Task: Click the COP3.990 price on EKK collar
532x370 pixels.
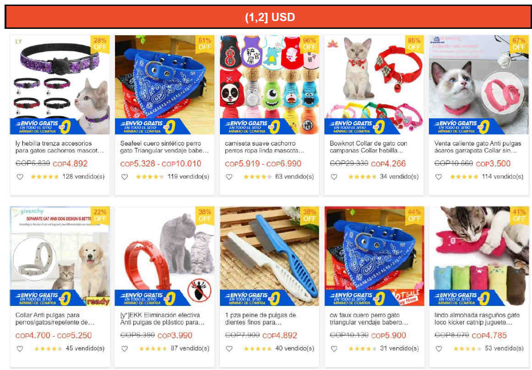Action: pyautogui.click(x=175, y=335)
